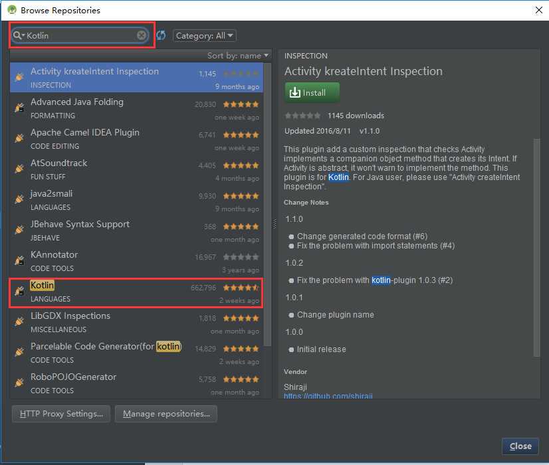Click the Updated 2016/8/11 text
Screen dimensions: 549x465
tap(317, 131)
